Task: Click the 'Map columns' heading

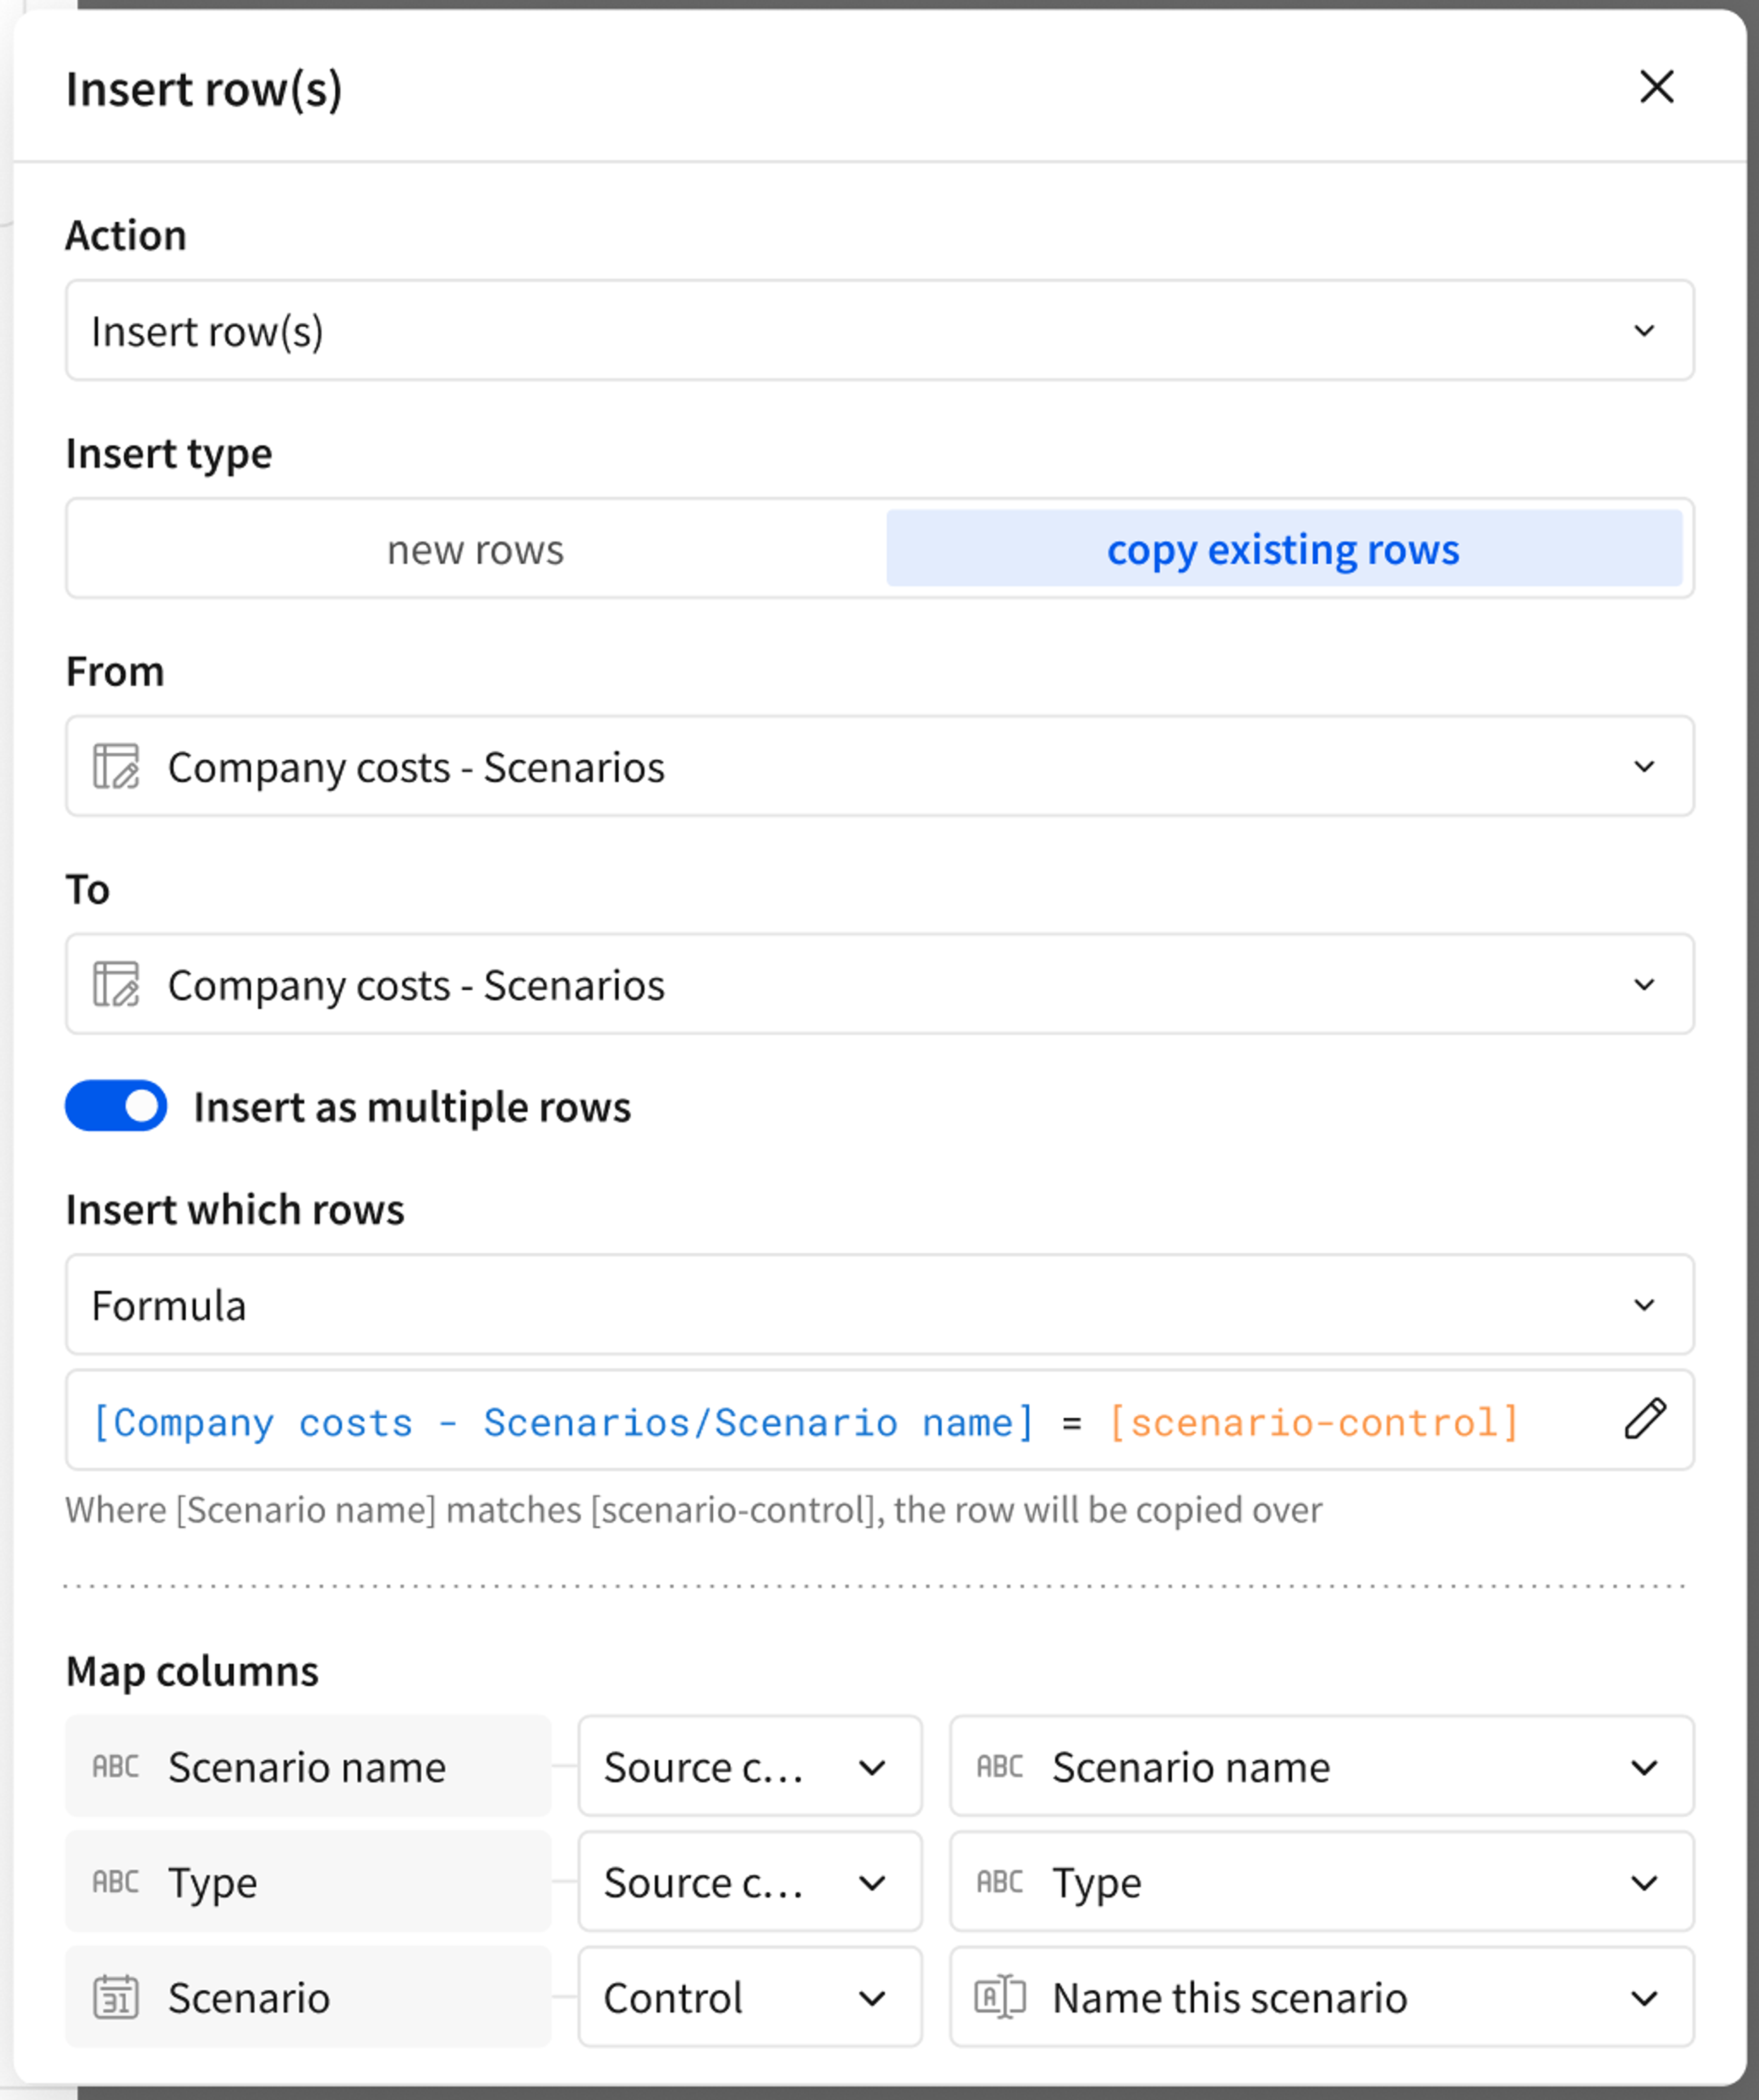Action: point(192,1671)
